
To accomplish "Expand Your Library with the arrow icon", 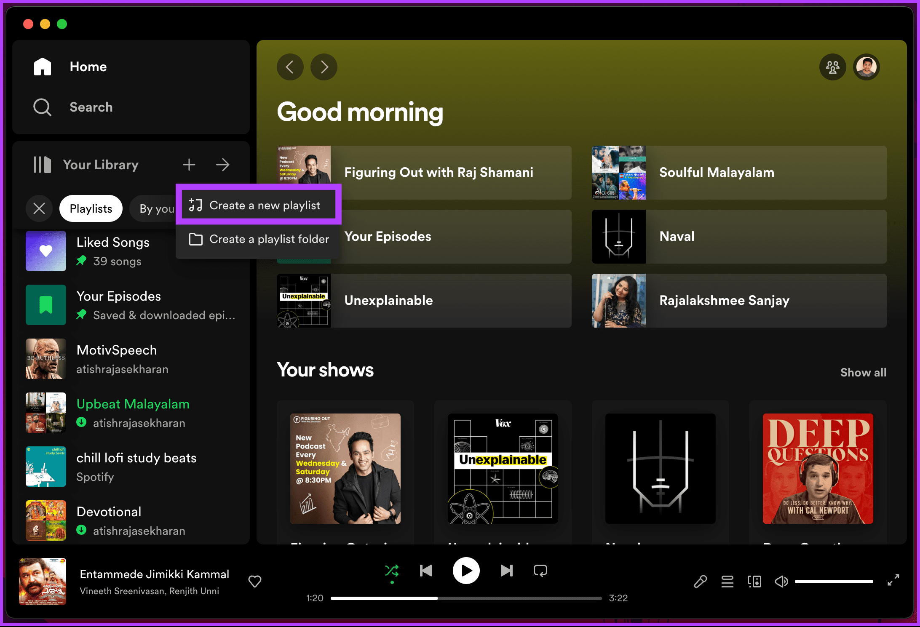I will pyautogui.click(x=223, y=165).
